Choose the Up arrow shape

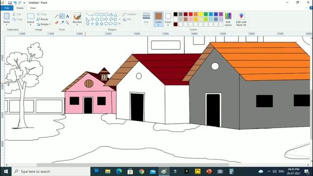[x=115, y=20]
